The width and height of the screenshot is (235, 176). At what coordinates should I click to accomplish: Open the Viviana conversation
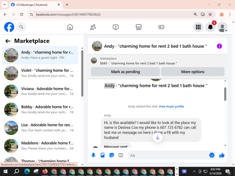click(40, 92)
